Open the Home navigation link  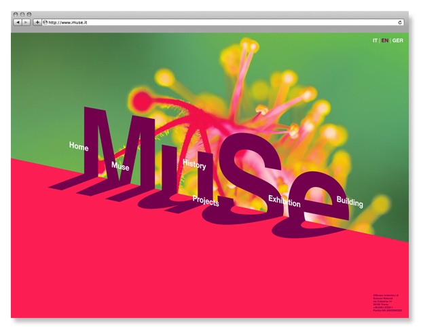(x=79, y=146)
